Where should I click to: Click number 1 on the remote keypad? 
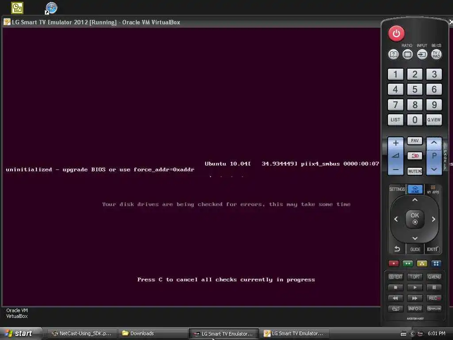pos(395,74)
